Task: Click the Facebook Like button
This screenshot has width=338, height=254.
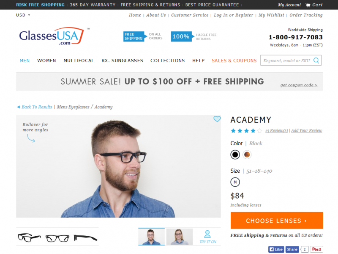Action: (276, 249)
